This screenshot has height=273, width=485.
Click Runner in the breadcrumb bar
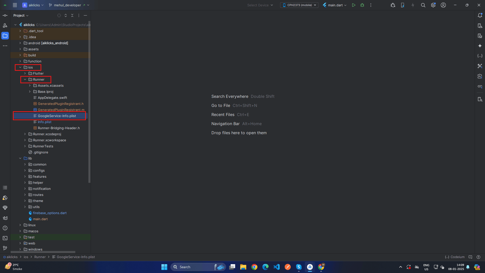(x=40, y=257)
